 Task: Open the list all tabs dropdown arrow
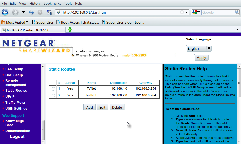click(237, 30)
